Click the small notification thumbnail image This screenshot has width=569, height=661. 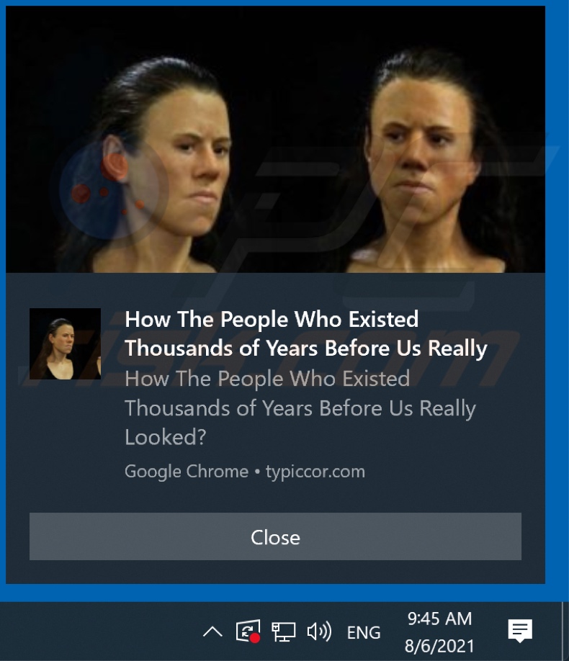click(65, 343)
